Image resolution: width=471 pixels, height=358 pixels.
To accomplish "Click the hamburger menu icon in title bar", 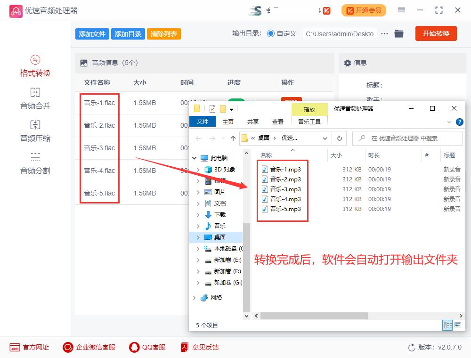I will (401, 10).
